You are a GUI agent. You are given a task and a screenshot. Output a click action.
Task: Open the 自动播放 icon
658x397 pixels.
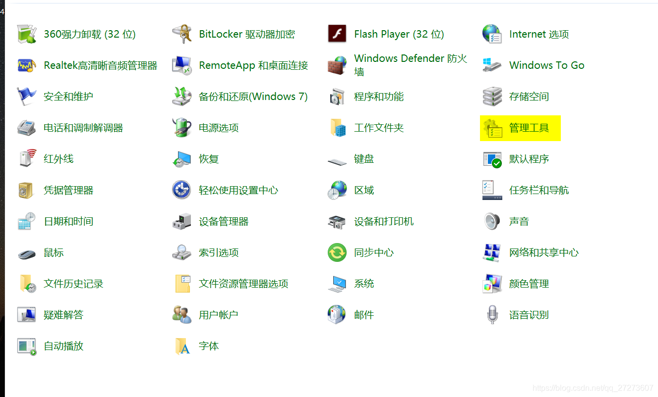click(x=27, y=346)
